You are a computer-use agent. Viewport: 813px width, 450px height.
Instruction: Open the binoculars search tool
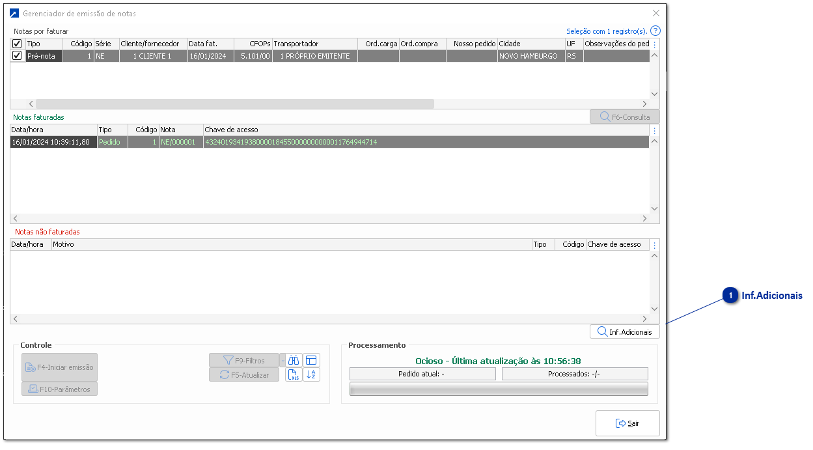click(294, 360)
